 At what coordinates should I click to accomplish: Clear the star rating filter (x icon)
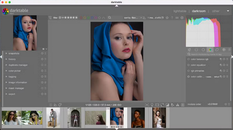(x=60, y=18)
